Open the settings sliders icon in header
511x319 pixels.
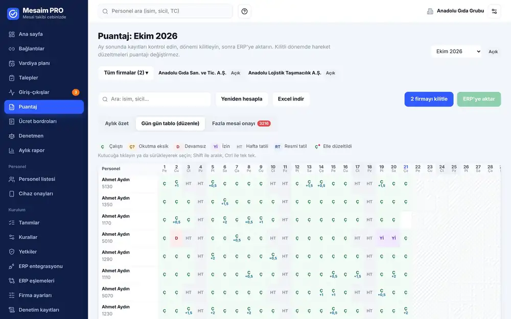(x=494, y=11)
